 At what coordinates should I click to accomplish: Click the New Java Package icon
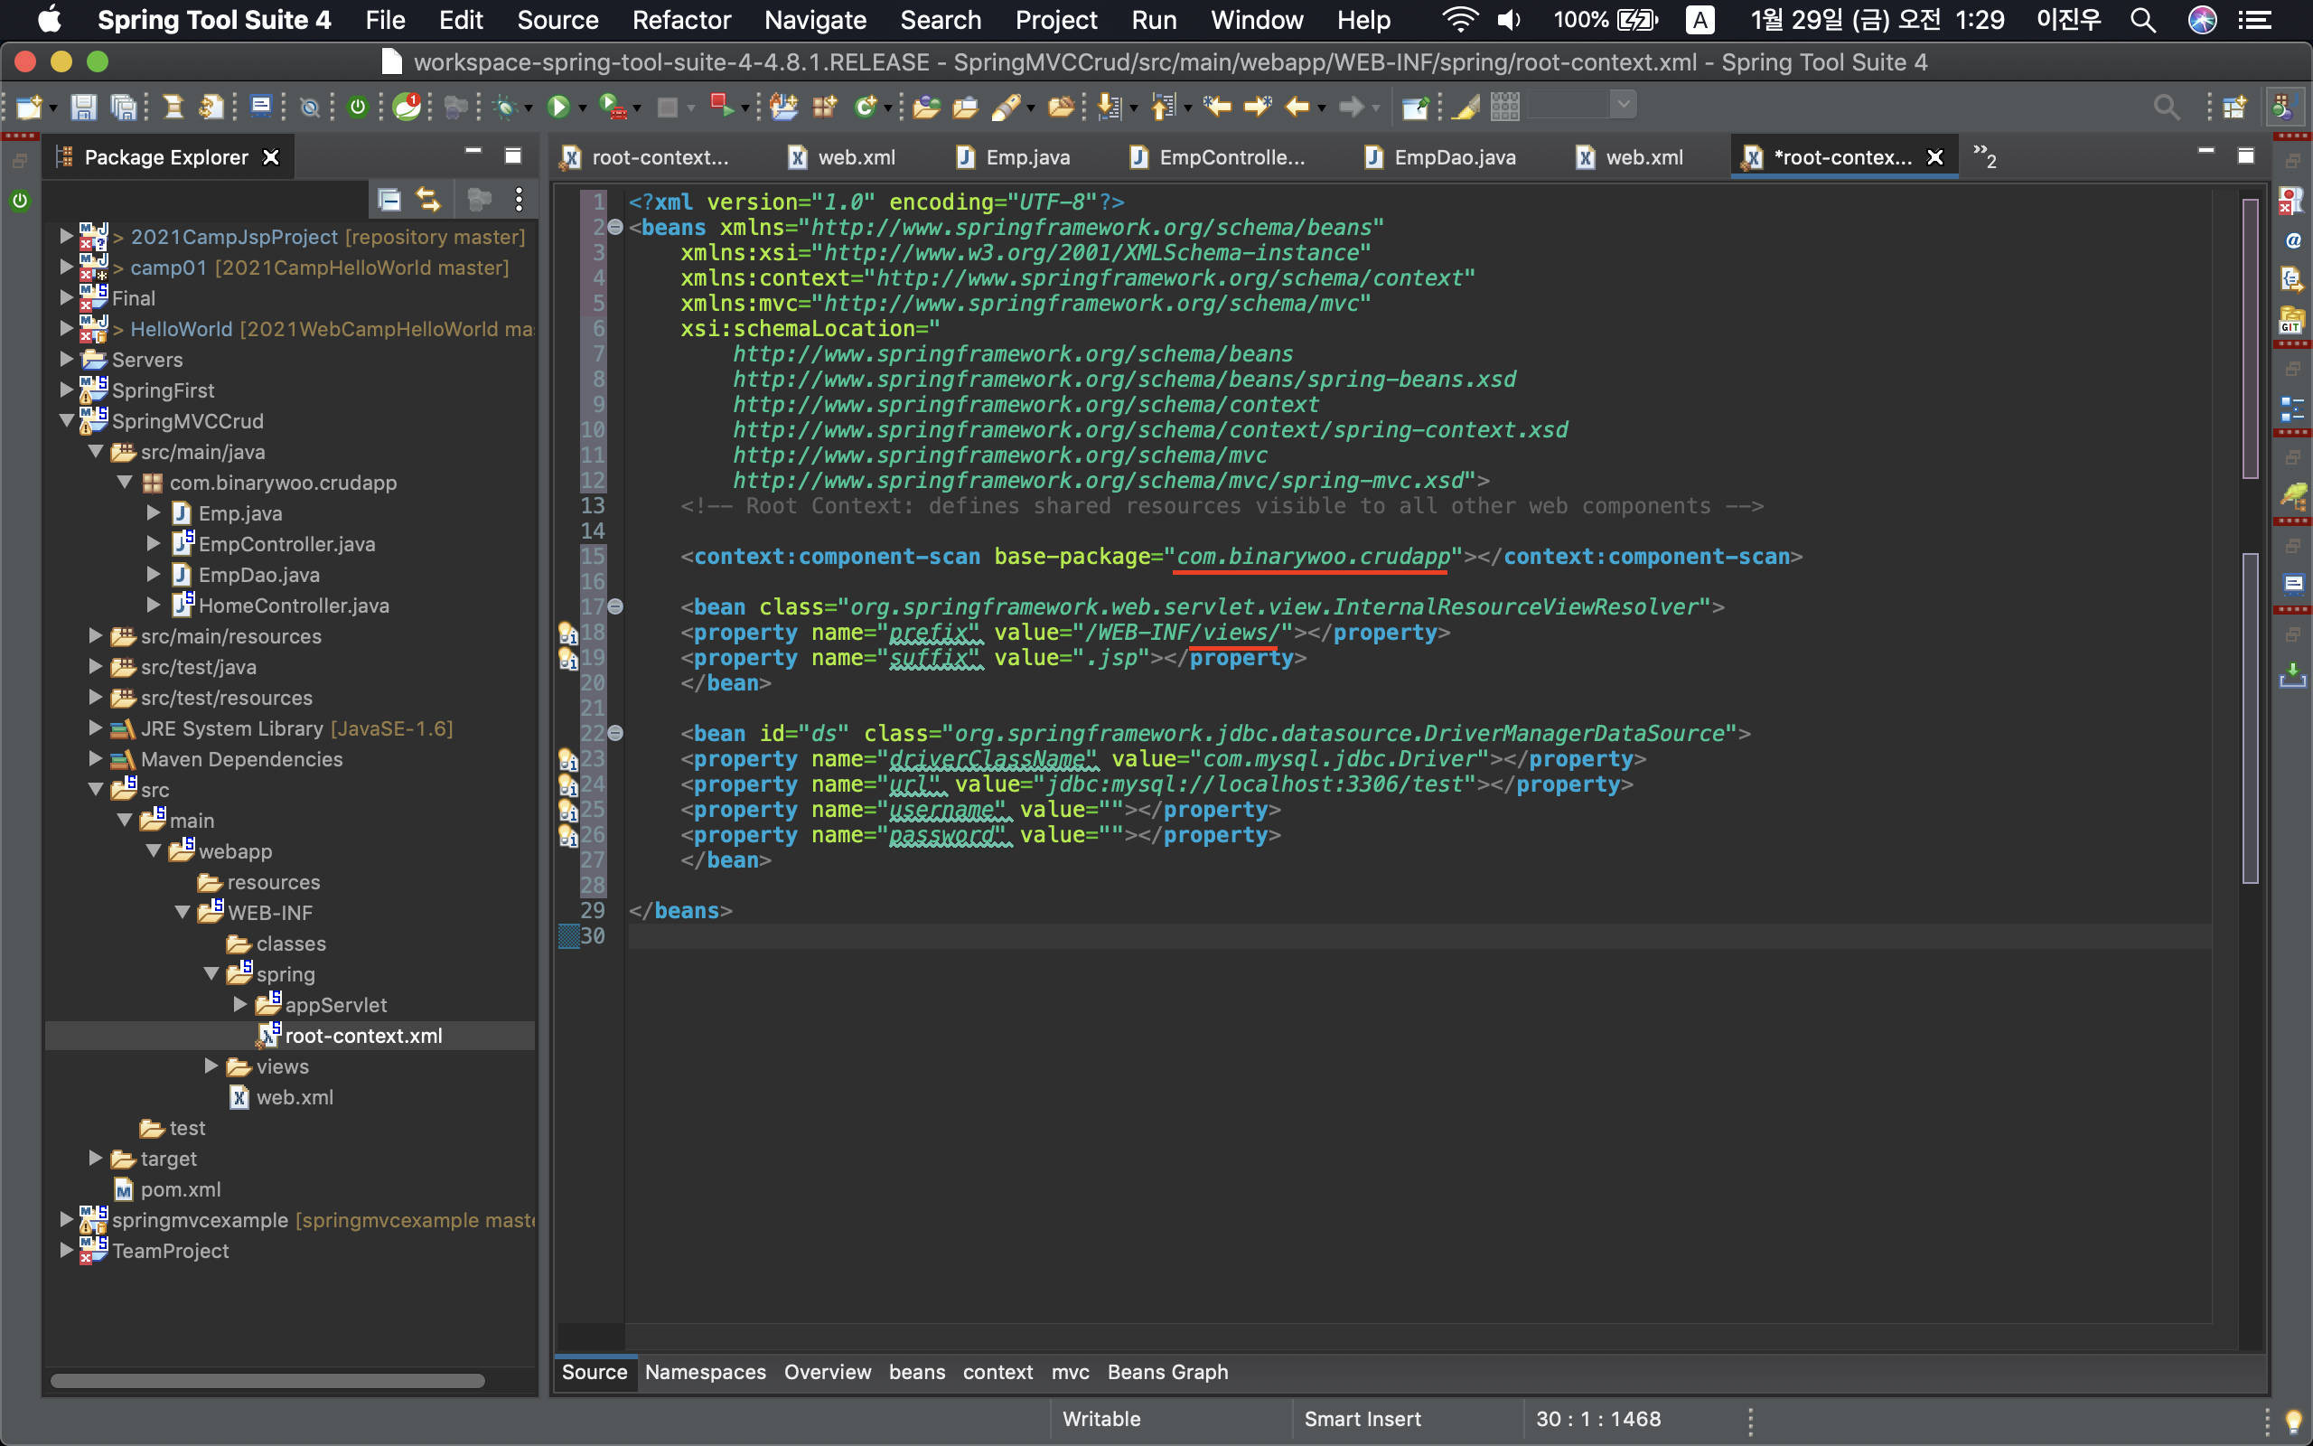pyautogui.click(x=824, y=106)
